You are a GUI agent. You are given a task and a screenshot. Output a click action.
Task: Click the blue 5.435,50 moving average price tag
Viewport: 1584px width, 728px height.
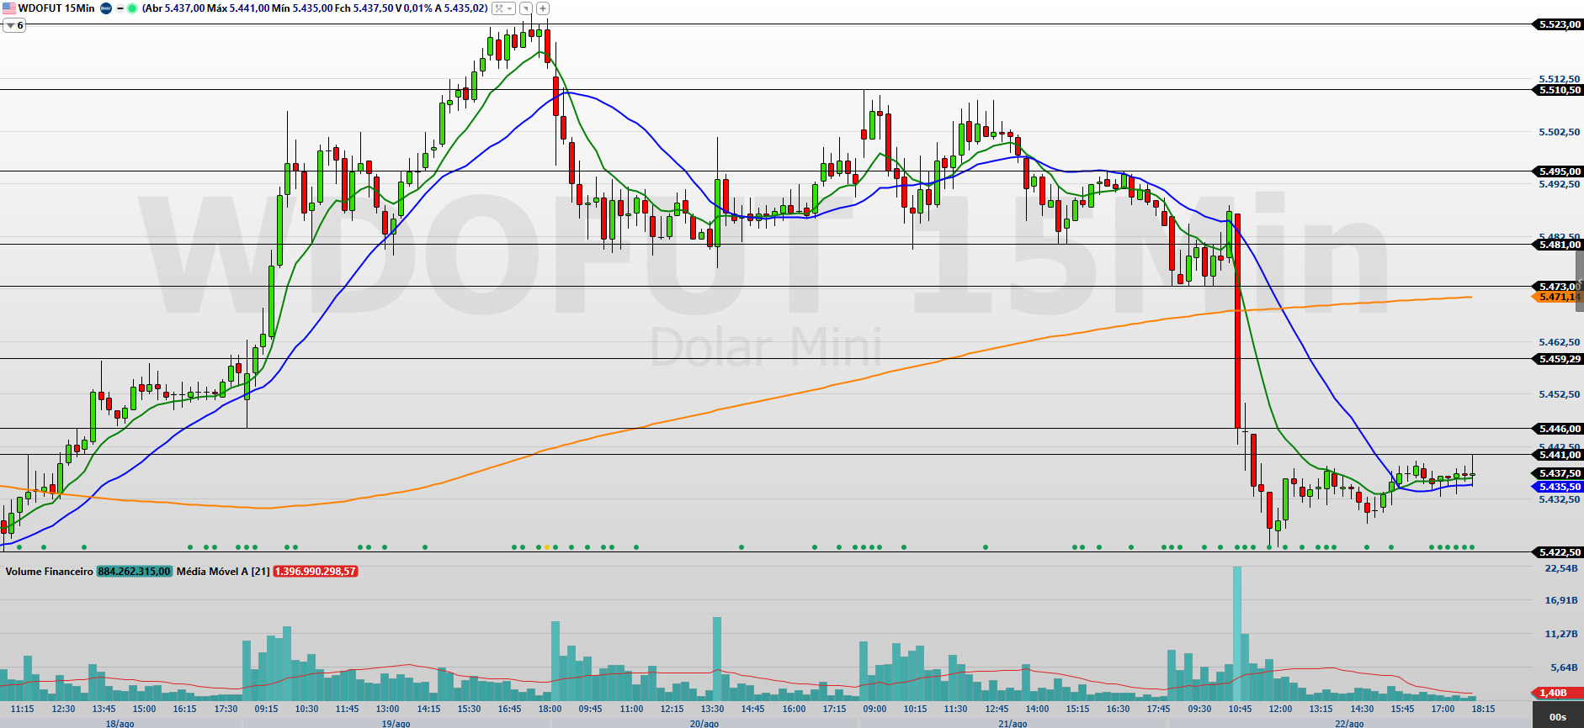click(1558, 487)
